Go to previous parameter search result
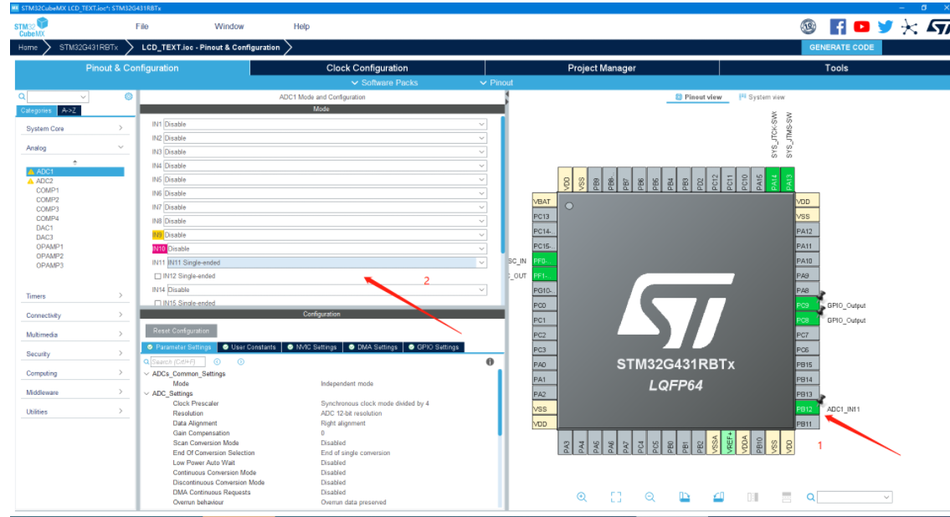 (217, 361)
